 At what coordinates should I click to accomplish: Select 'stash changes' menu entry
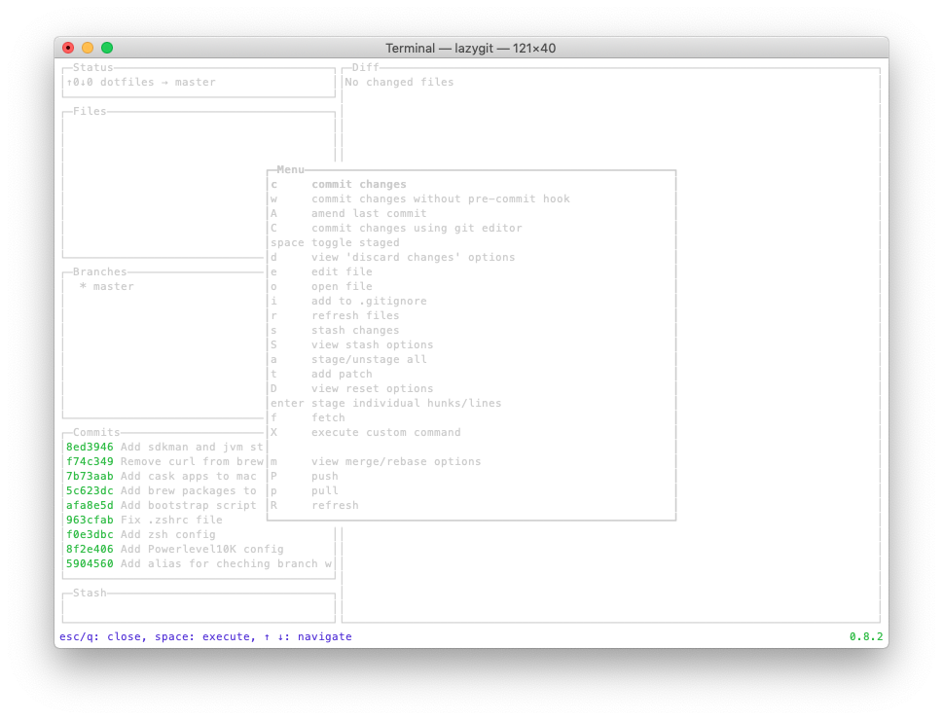click(x=471, y=330)
